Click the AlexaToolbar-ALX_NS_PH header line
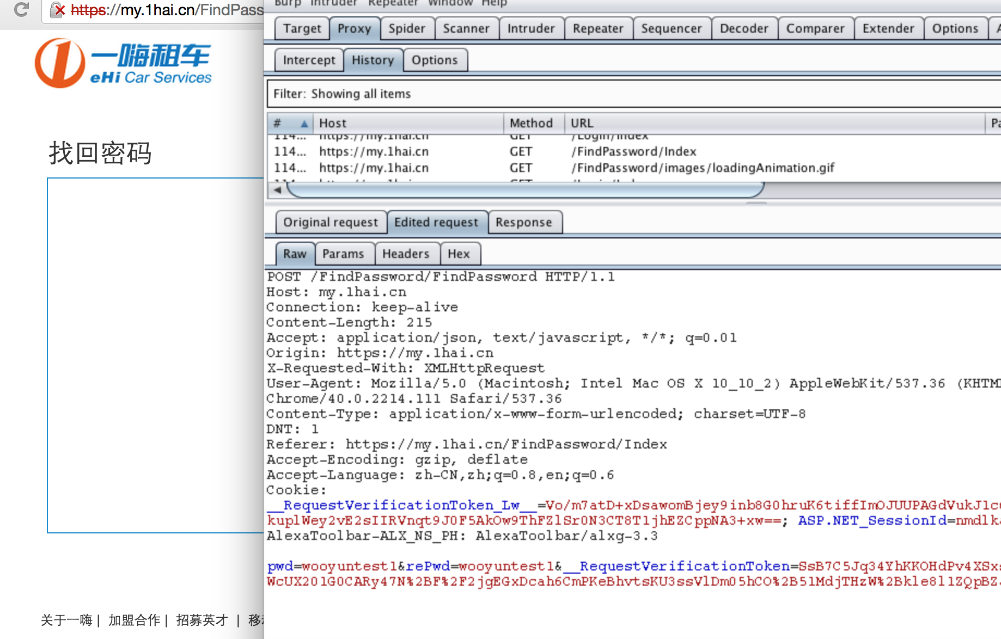Viewport: 1001px width, 639px height. (x=462, y=536)
